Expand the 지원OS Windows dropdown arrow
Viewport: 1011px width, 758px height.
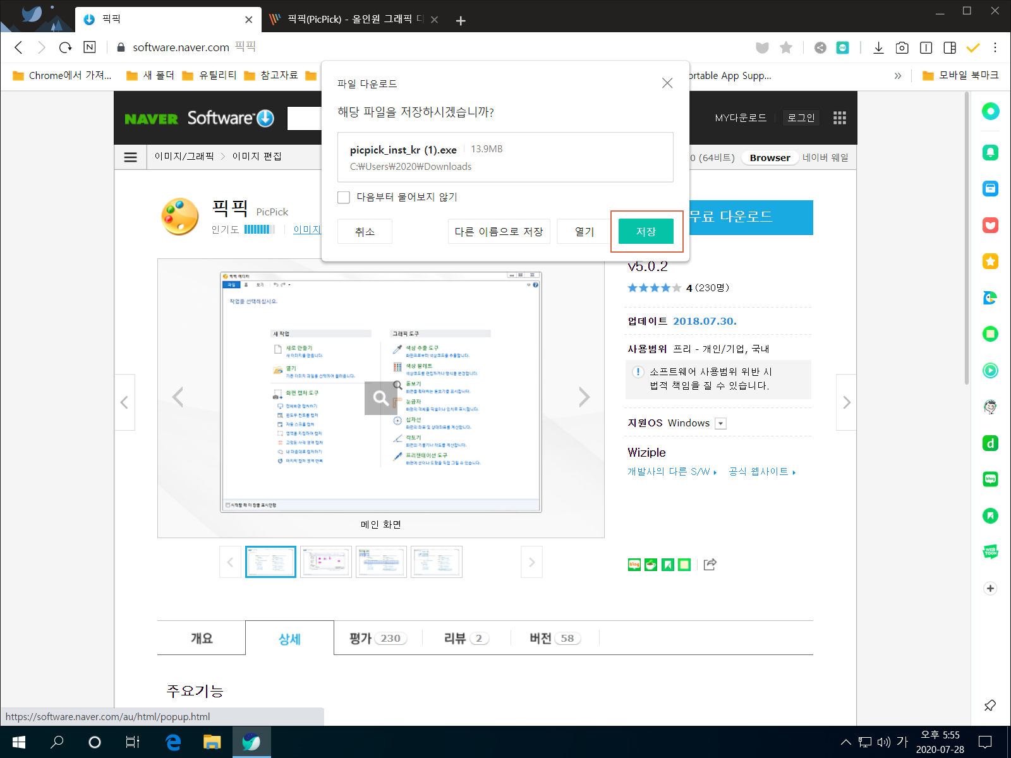coord(720,423)
